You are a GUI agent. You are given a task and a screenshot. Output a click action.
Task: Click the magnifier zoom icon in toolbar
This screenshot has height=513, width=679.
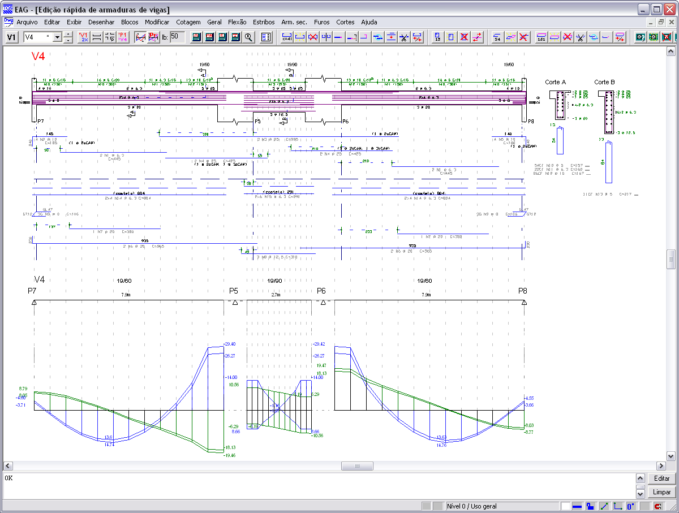[248, 37]
